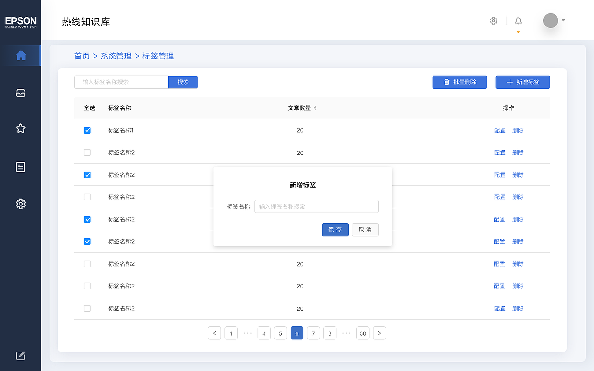
Task: Save the new tag with 保存 button
Action: click(x=335, y=230)
